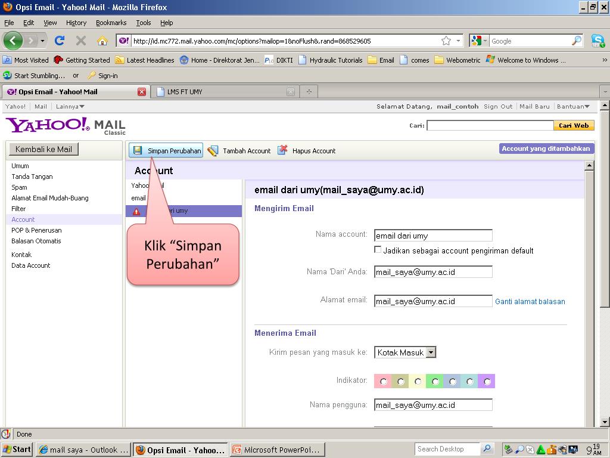Close the Opsi Email tab with the red X
610x458 pixels.
pyautogui.click(x=142, y=92)
